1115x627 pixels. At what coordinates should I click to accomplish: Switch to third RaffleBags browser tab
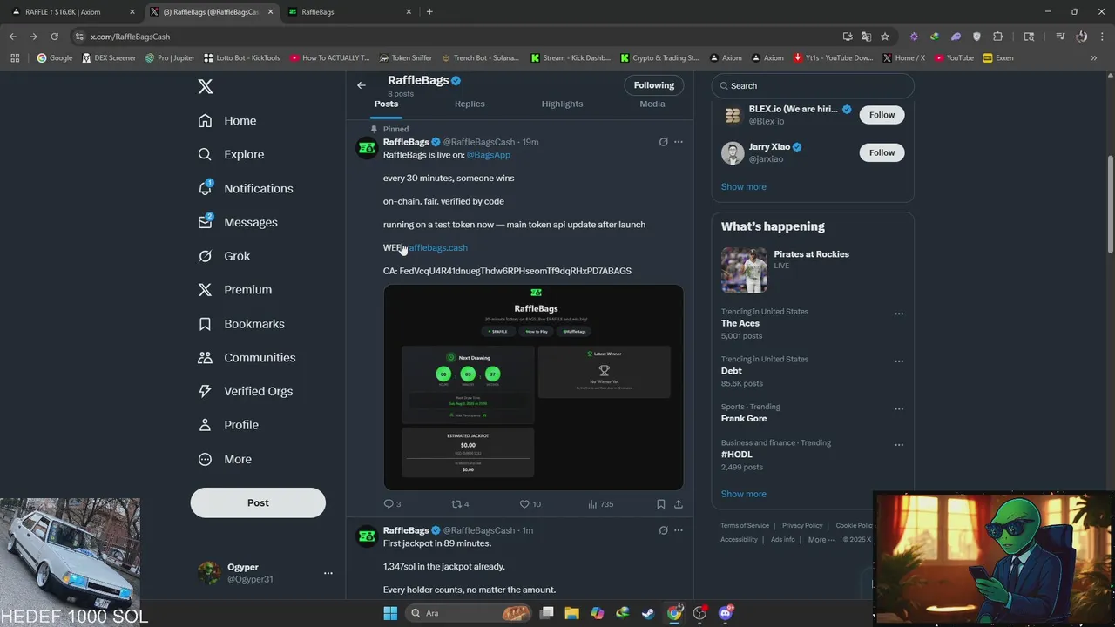point(350,12)
